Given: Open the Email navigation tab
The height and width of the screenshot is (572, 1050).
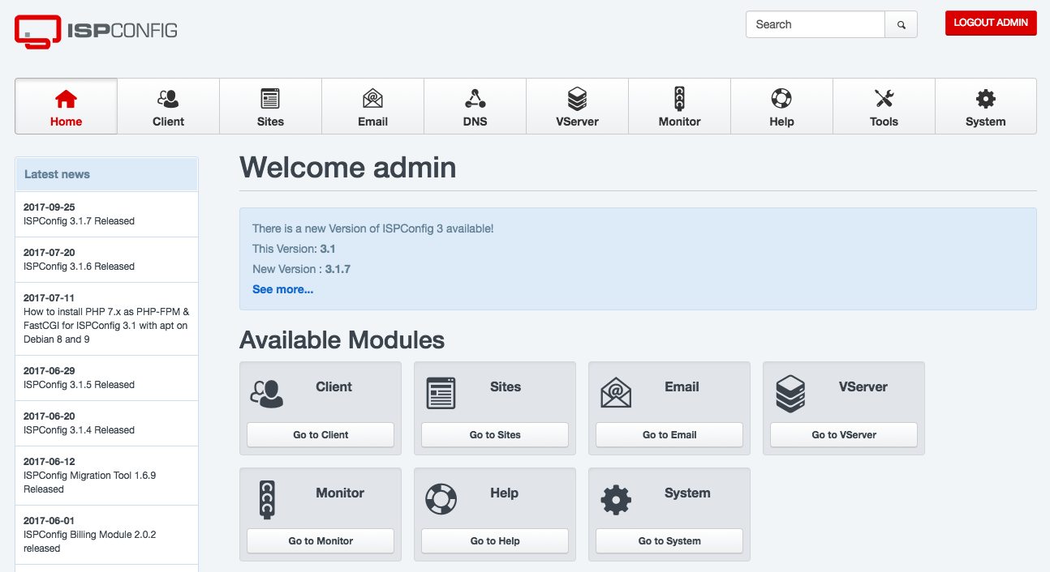Looking at the screenshot, I should (x=373, y=106).
